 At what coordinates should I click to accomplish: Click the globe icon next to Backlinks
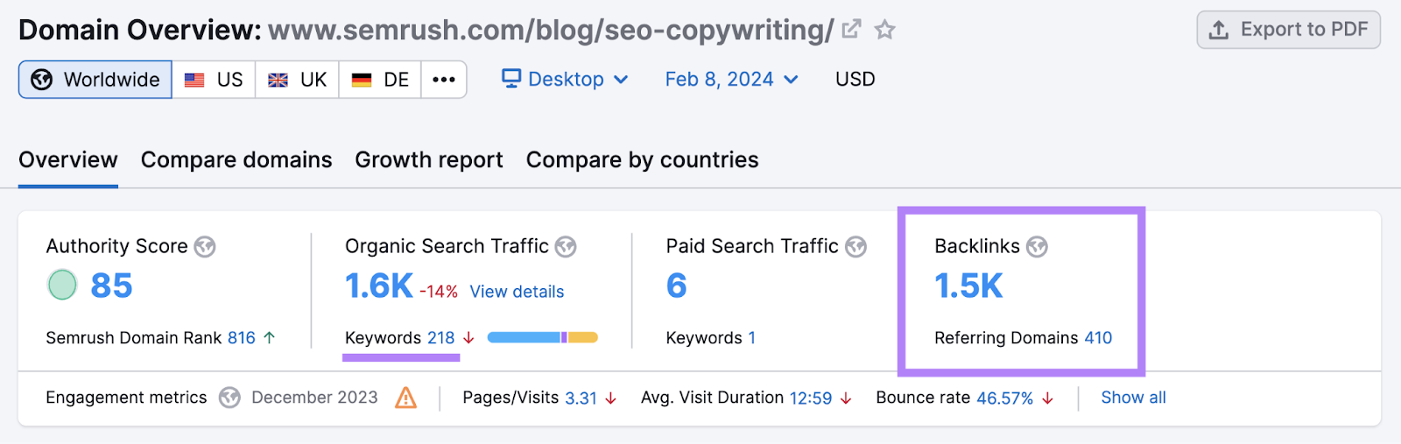click(1037, 247)
